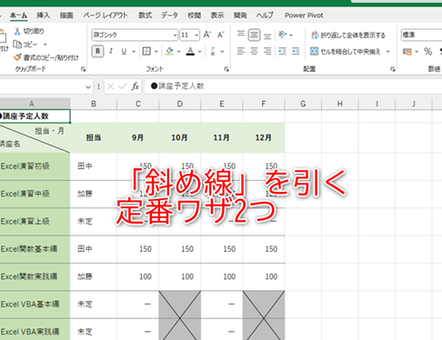Image resolution: width=442 pixels, height=340 pixels.
Task: Decrease font size with small A icon
Action: 221,35
